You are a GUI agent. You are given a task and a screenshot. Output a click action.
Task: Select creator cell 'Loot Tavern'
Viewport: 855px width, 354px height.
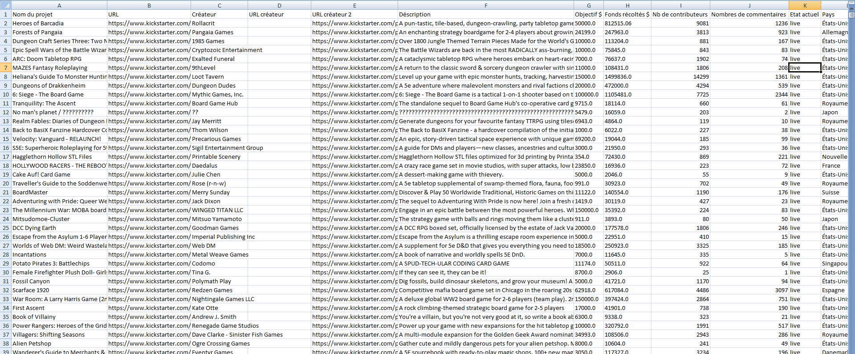[x=219, y=76]
